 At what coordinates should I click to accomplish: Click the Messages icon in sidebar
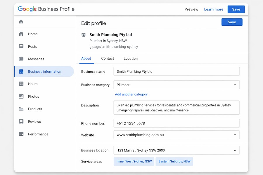(21, 59)
